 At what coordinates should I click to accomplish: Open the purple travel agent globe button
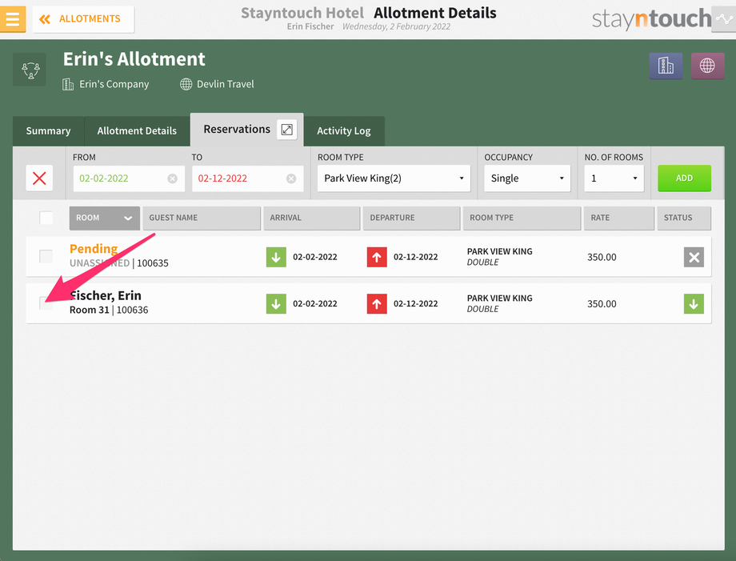click(x=707, y=66)
